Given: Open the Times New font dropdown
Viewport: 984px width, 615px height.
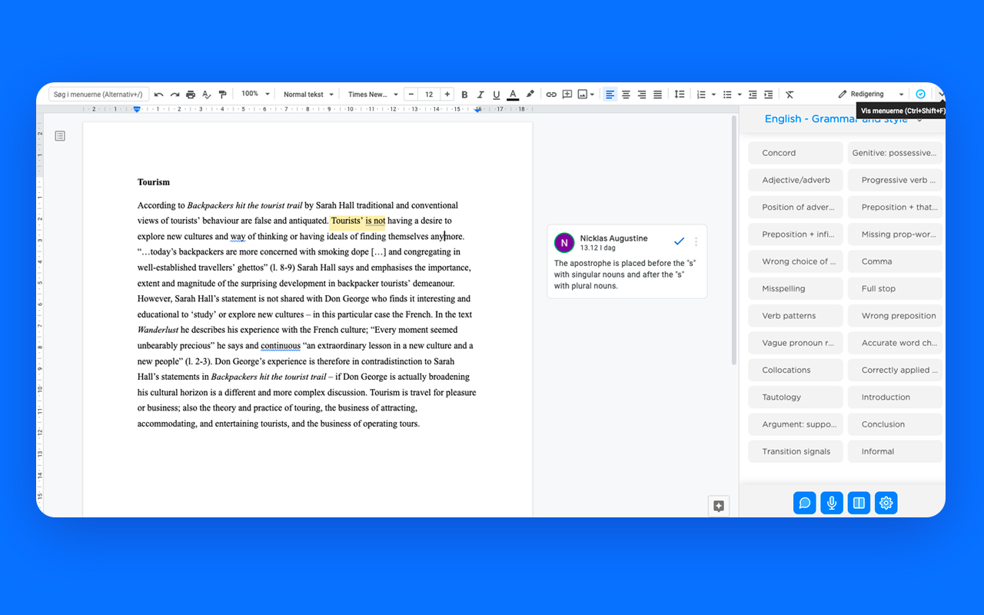Looking at the screenshot, I should (373, 95).
